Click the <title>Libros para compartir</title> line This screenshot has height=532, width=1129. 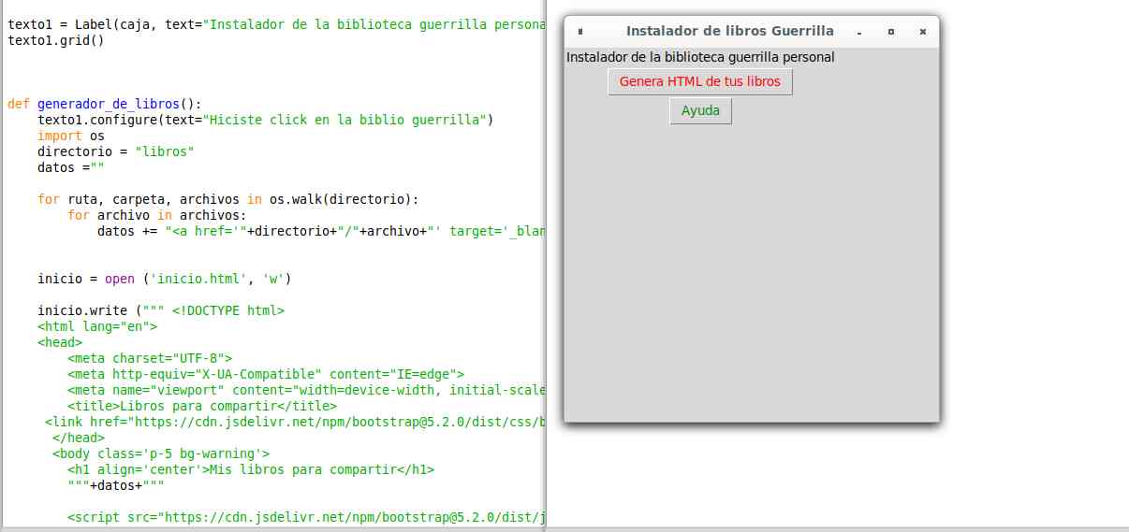coord(202,406)
